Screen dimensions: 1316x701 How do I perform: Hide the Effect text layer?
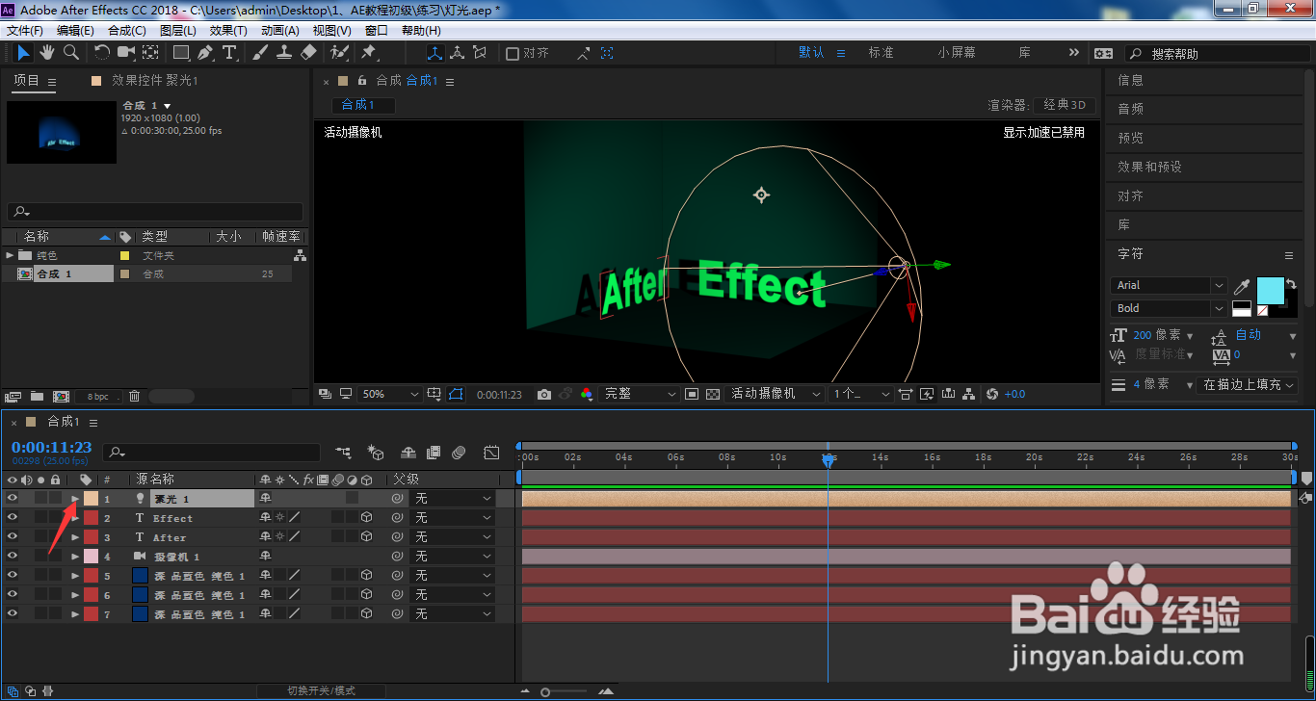tap(13, 517)
